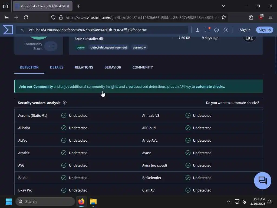Click the red extension icon with badge 2

pos(261,17)
